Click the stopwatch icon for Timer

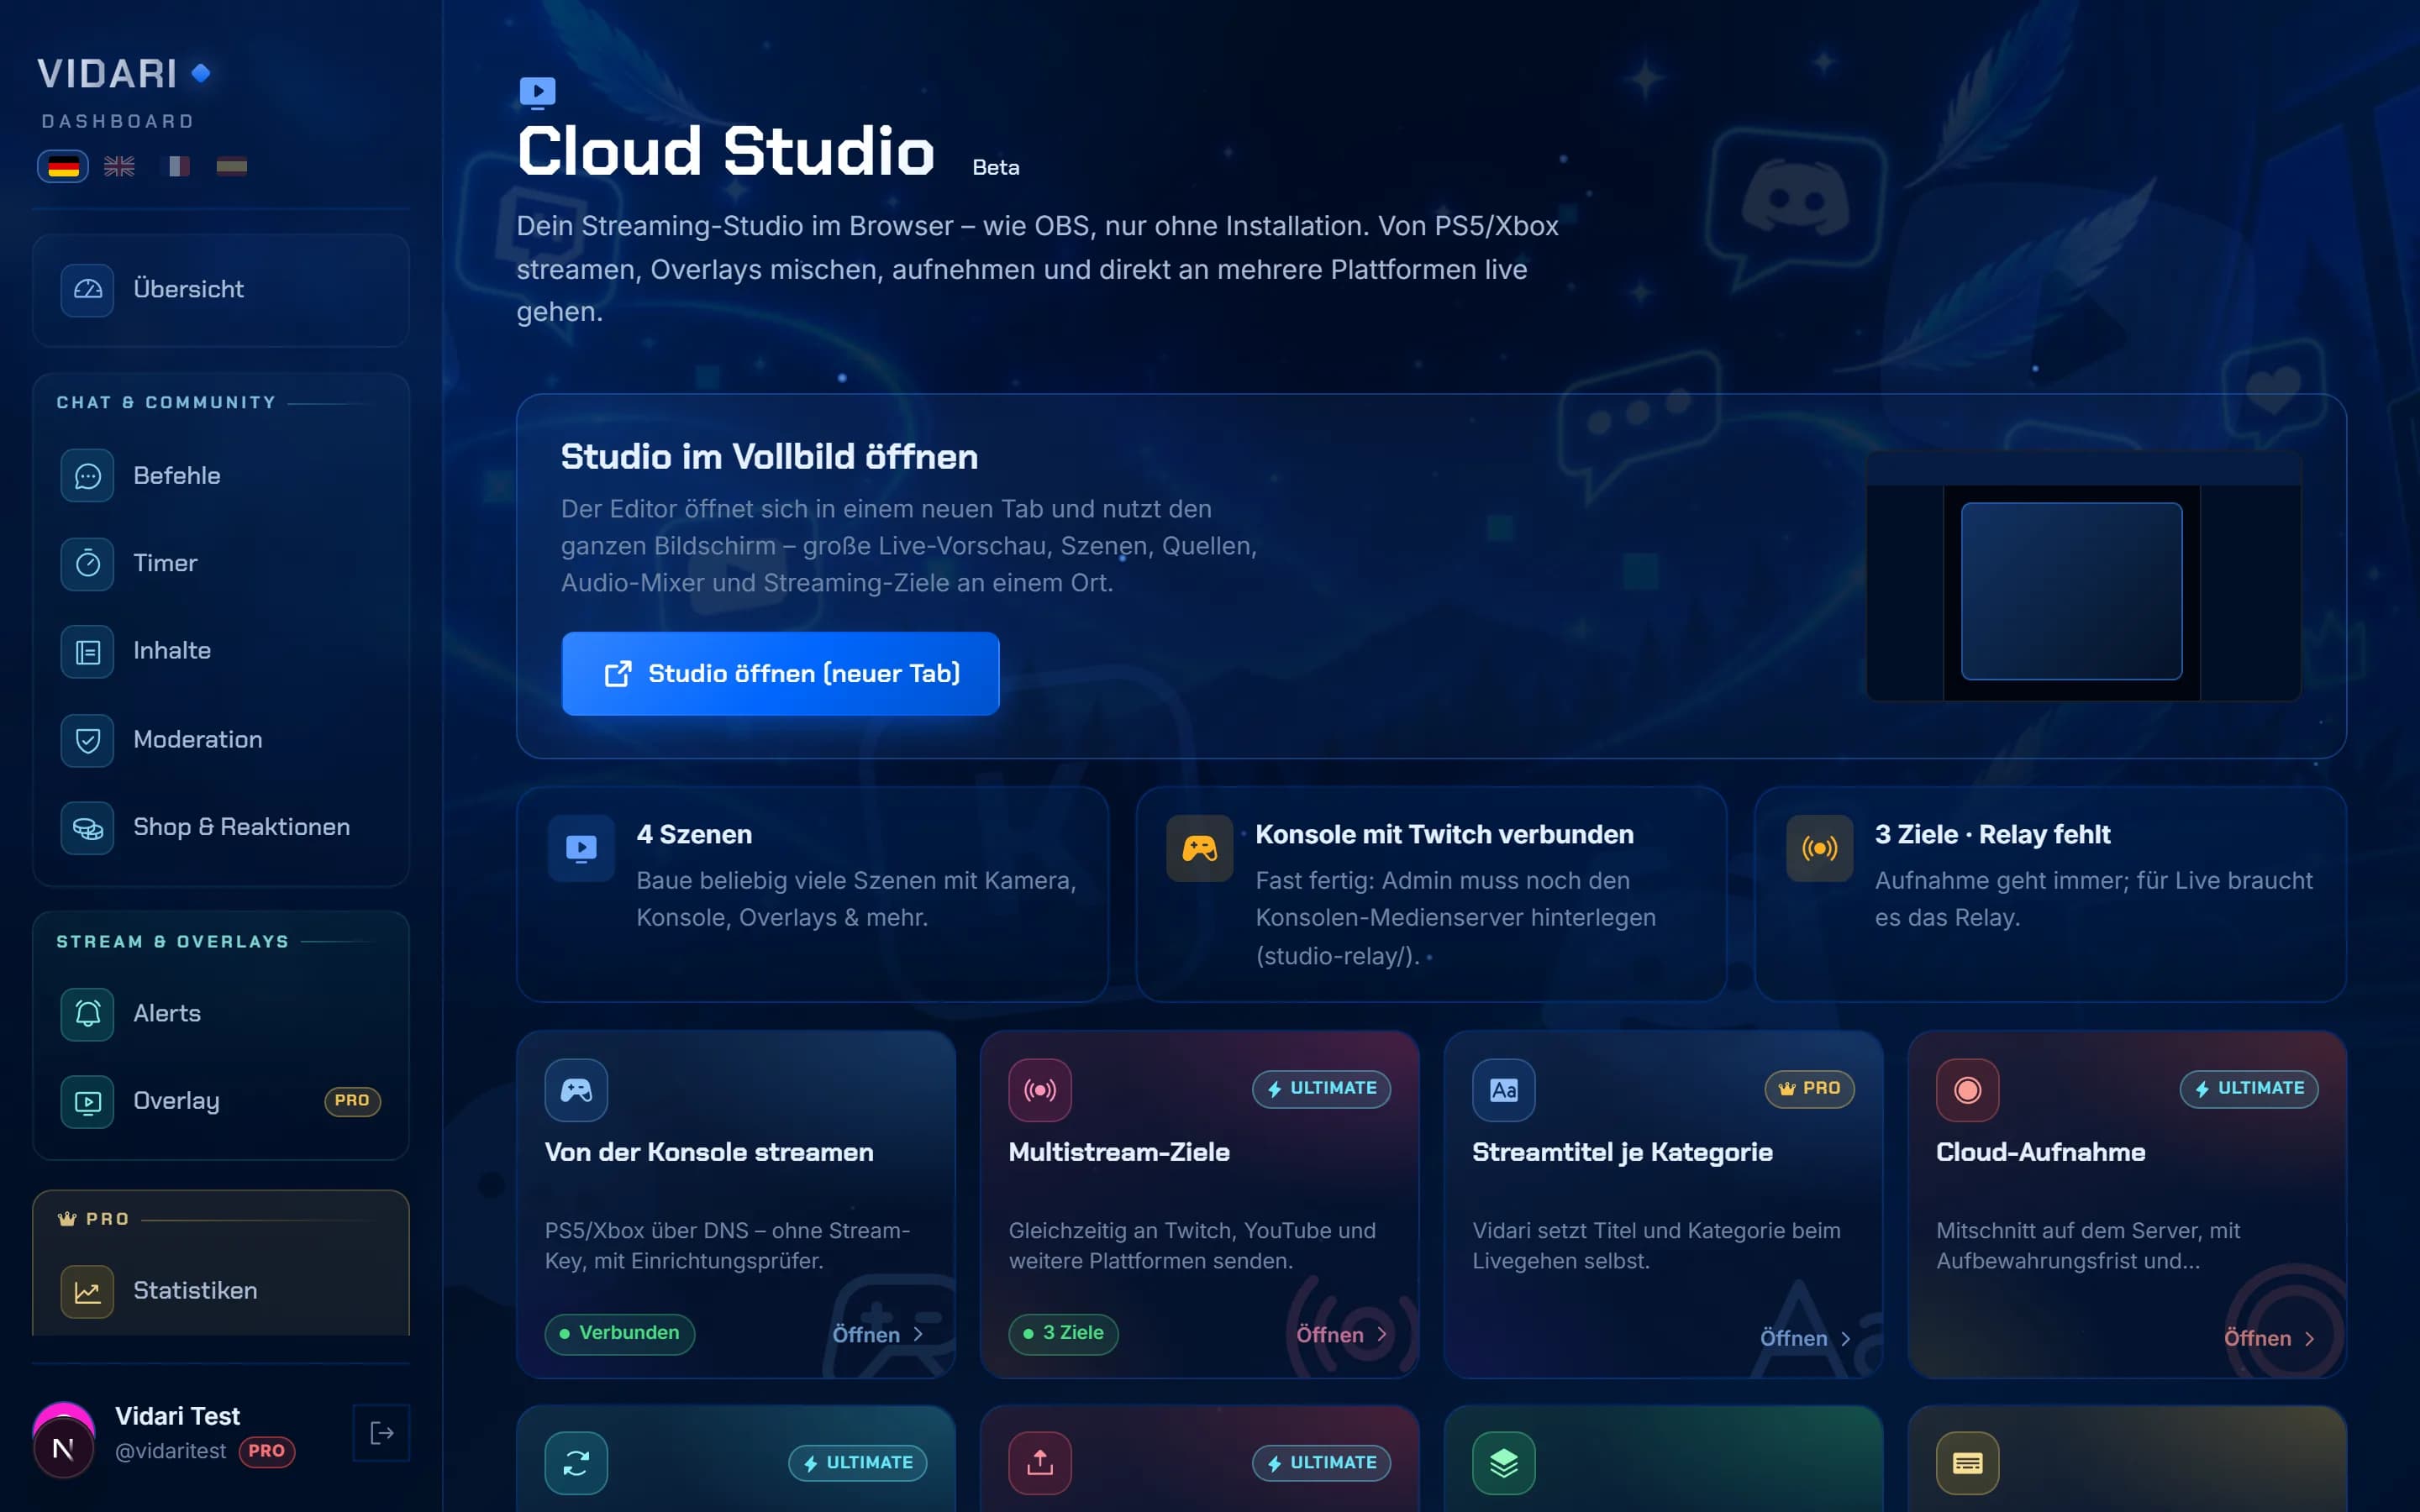(x=87, y=563)
